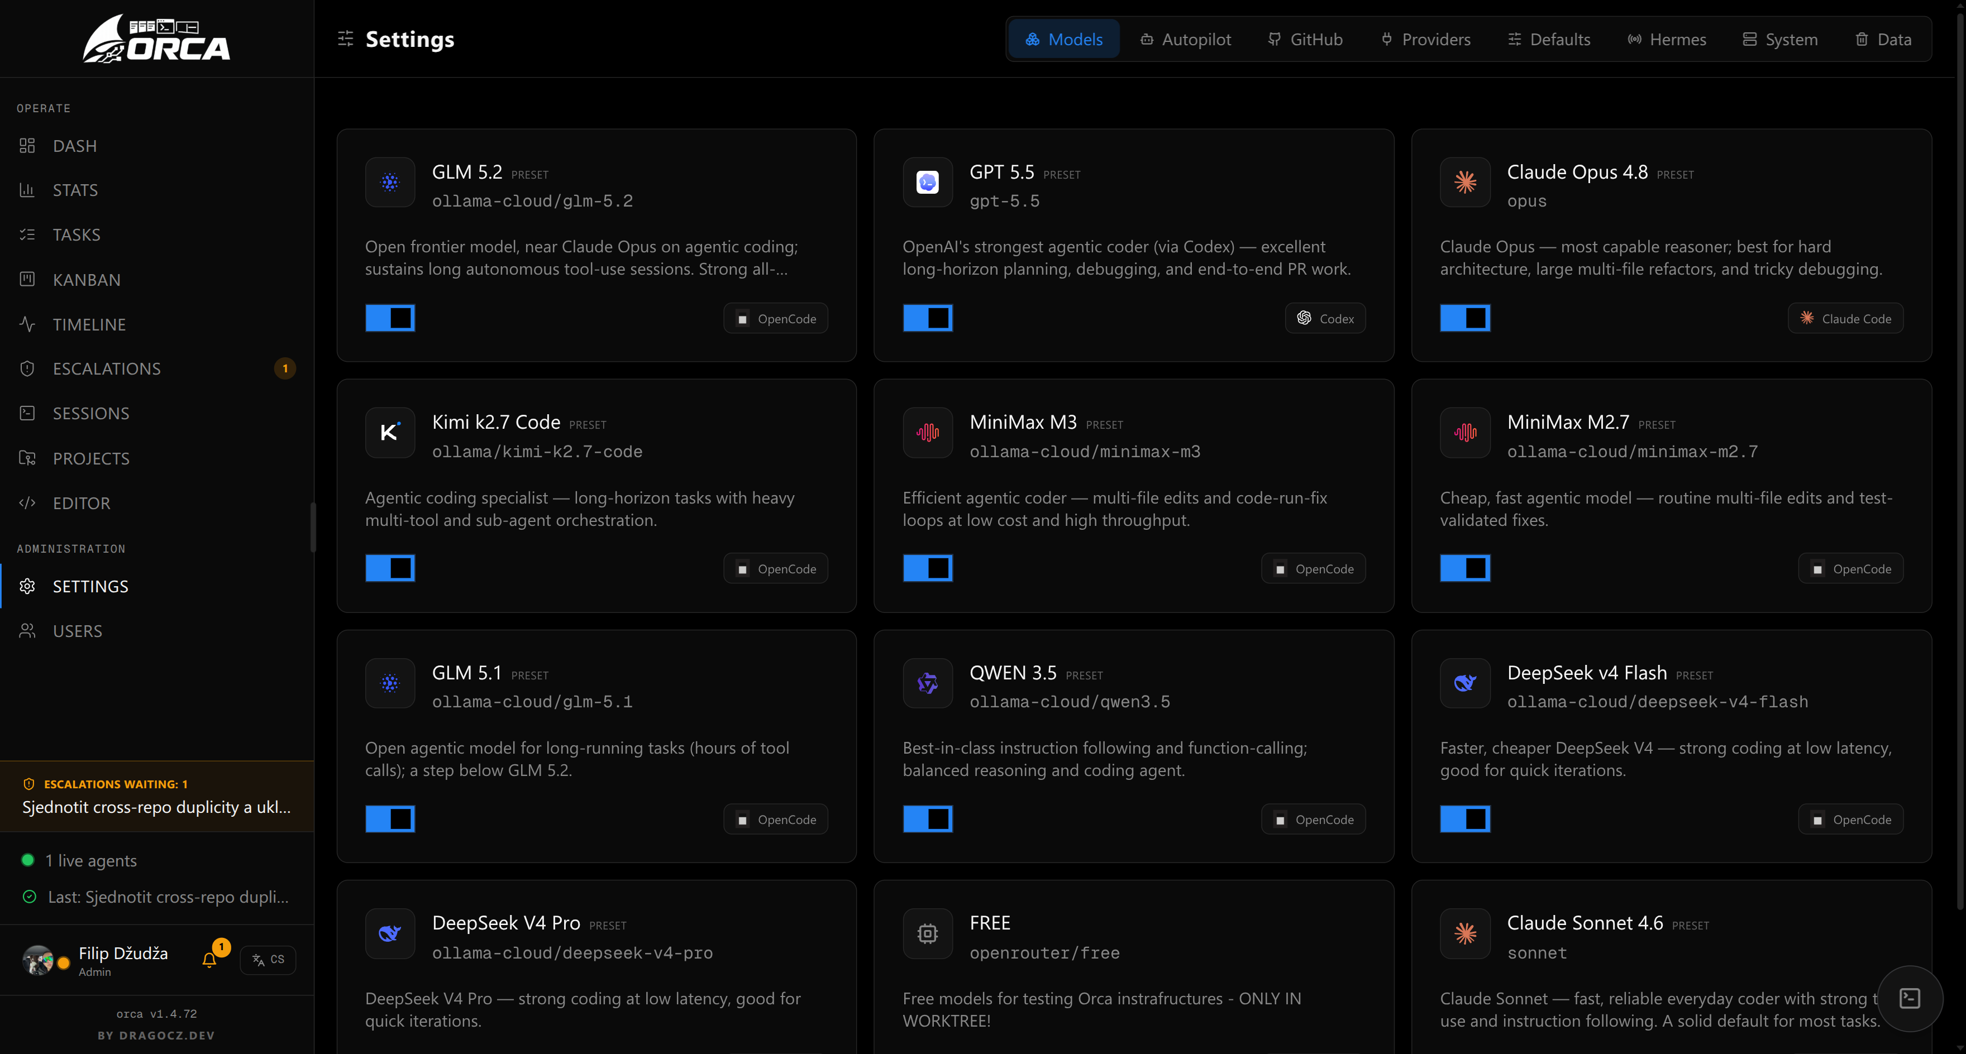Click the Codex badge on GPT 5.5
This screenshot has width=1966, height=1054.
click(1326, 319)
